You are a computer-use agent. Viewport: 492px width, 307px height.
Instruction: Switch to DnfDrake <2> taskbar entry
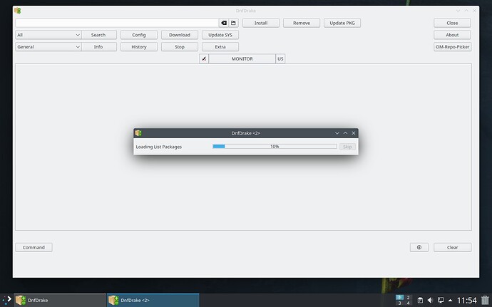coord(153,300)
